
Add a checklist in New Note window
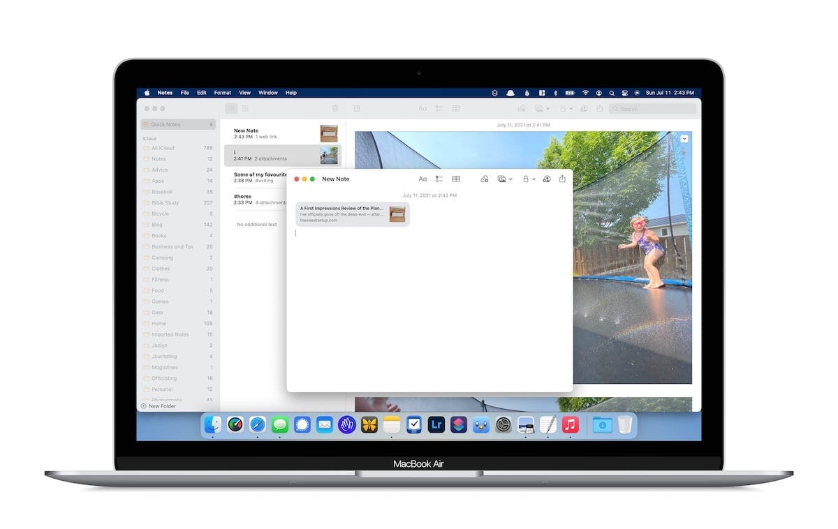click(x=439, y=179)
